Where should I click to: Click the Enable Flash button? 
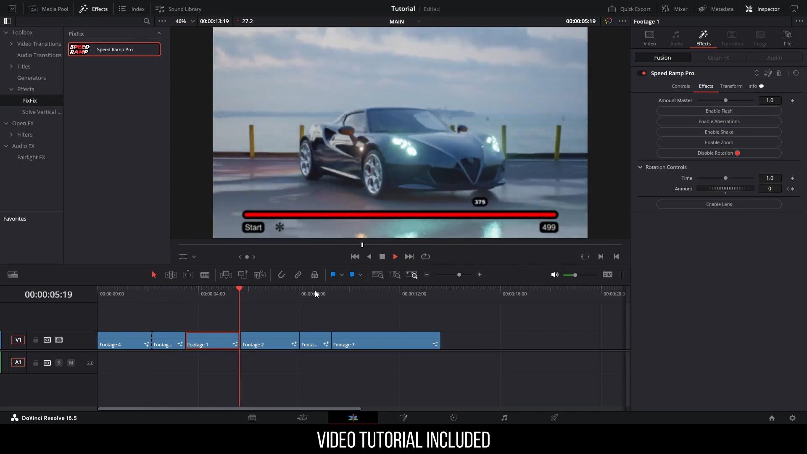[719, 111]
